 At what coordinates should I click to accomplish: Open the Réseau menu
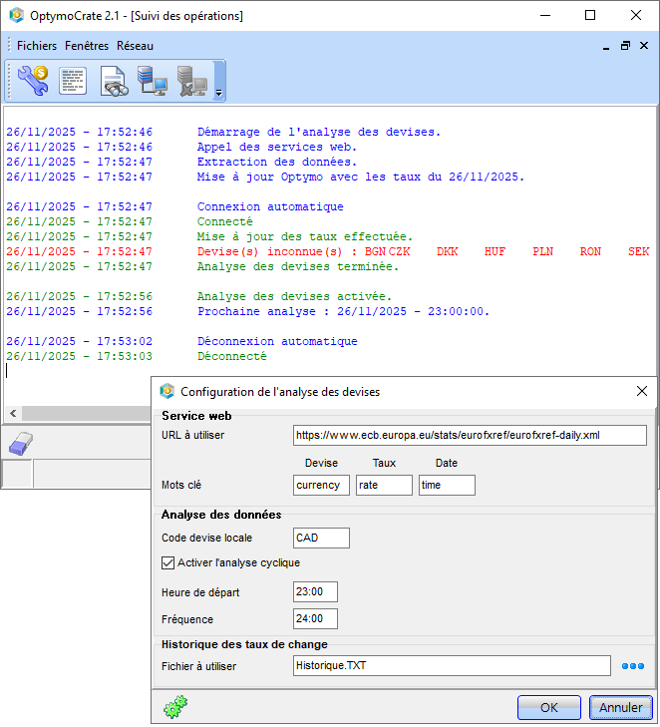135,46
